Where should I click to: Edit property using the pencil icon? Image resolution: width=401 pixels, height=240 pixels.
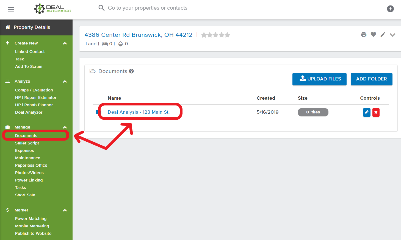tap(383, 35)
